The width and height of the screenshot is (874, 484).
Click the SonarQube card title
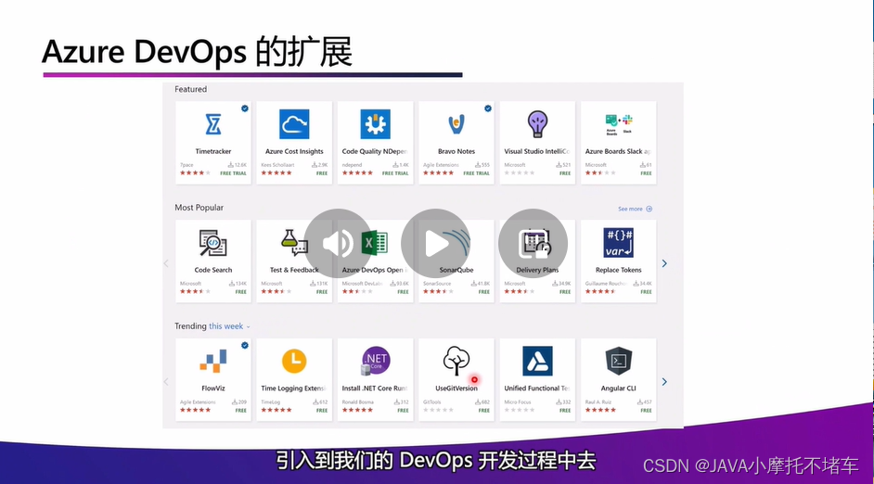click(456, 270)
